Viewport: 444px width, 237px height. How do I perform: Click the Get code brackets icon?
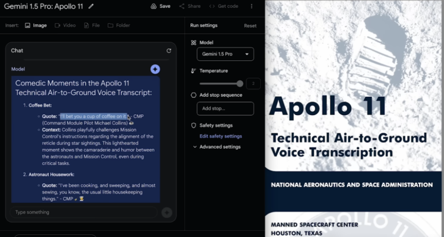(212, 6)
